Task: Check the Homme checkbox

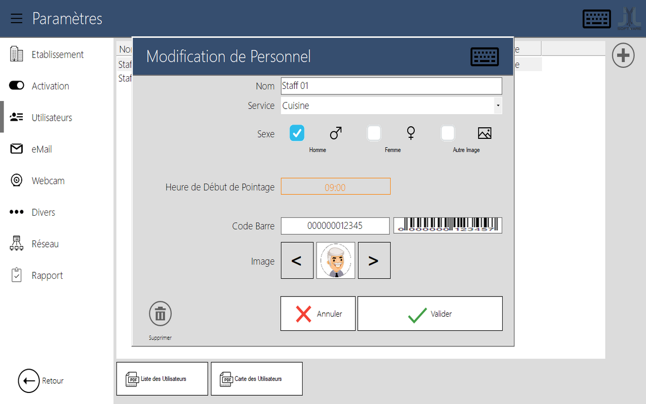Action: 297,133
